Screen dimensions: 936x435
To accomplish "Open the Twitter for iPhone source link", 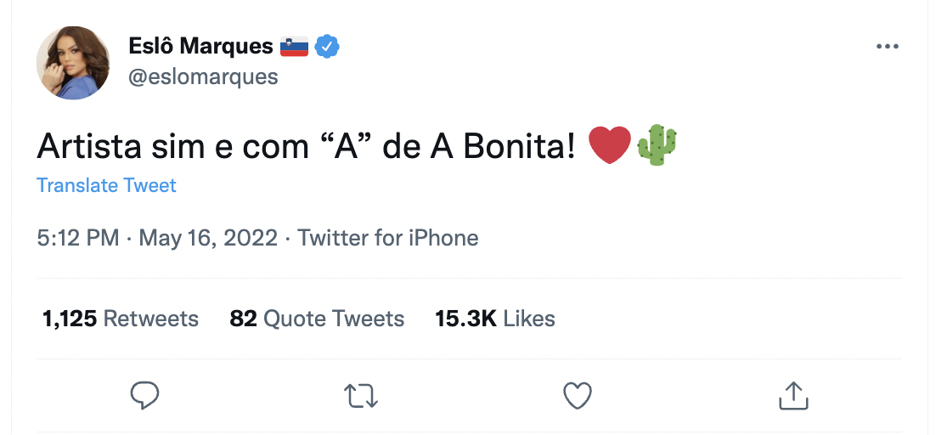I will (388, 238).
